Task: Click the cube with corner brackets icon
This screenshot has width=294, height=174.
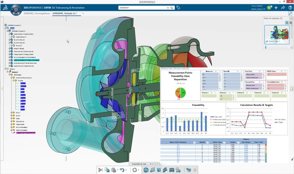Action: pyautogui.click(x=159, y=170)
